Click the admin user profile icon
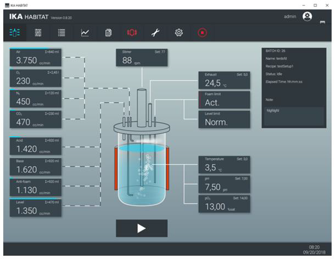 coord(307,17)
